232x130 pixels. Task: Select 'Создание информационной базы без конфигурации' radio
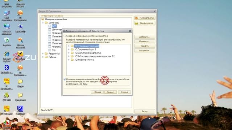tap(65, 79)
